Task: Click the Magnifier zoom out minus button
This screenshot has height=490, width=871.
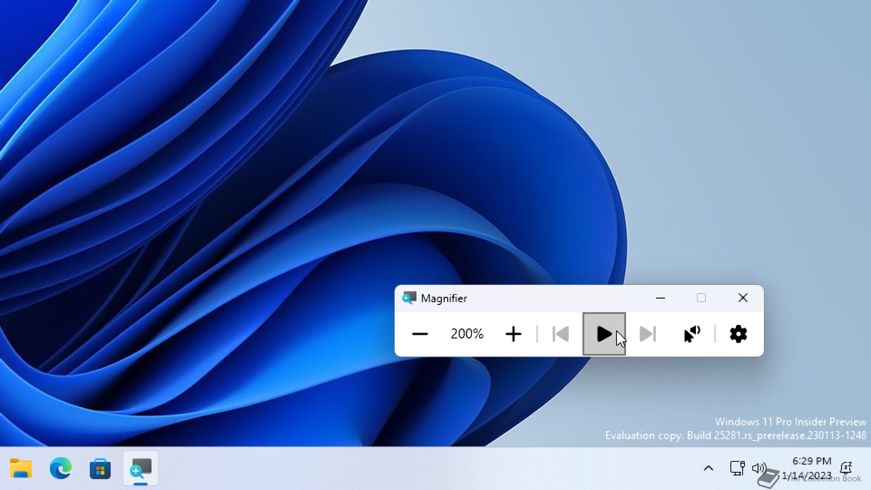Action: pyautogui.click(x=420, y=334)
